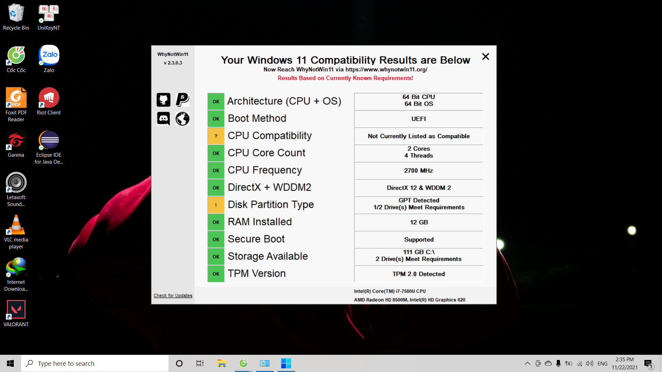Select the VALORANT desktop icon
This screenshot has width=662, height=372.
pyautogui.click(x=16, y=314)
